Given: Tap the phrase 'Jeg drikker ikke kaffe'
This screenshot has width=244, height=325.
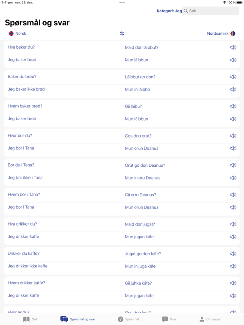Looking at the screenshot, I should (28, 266).
